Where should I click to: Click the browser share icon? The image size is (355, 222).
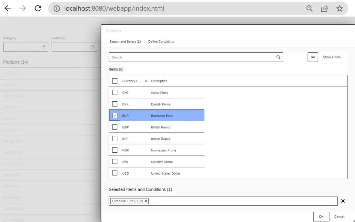pos(324,9)
